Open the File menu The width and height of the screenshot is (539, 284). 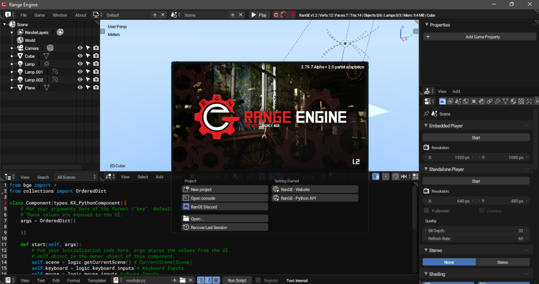point(24,15)
